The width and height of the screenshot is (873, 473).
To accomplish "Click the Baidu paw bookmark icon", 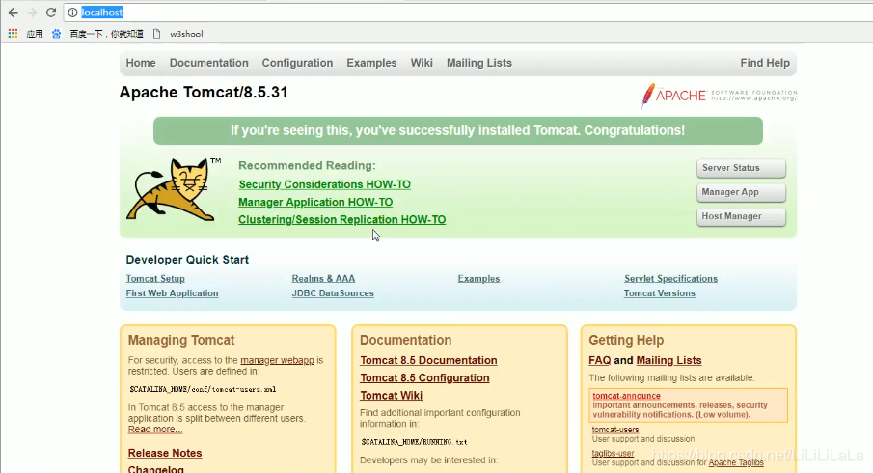I will pos(56,34).
